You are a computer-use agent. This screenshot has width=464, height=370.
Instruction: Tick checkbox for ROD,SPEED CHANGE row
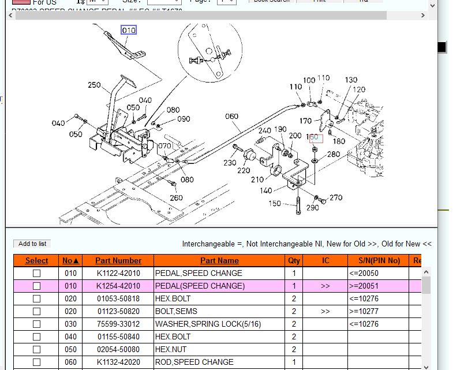[x=37, y=362]
